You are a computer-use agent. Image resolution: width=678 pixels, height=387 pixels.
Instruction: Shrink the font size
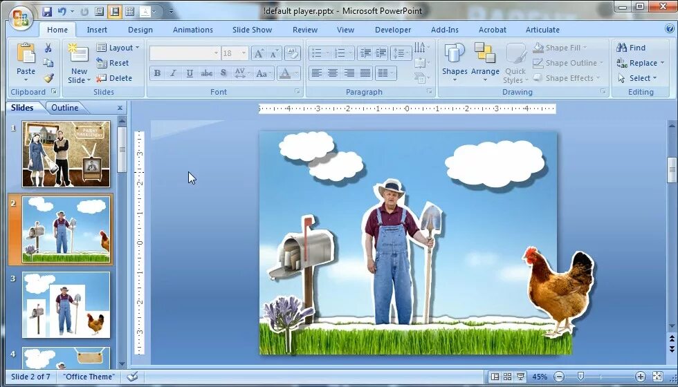tap(274, 54)
